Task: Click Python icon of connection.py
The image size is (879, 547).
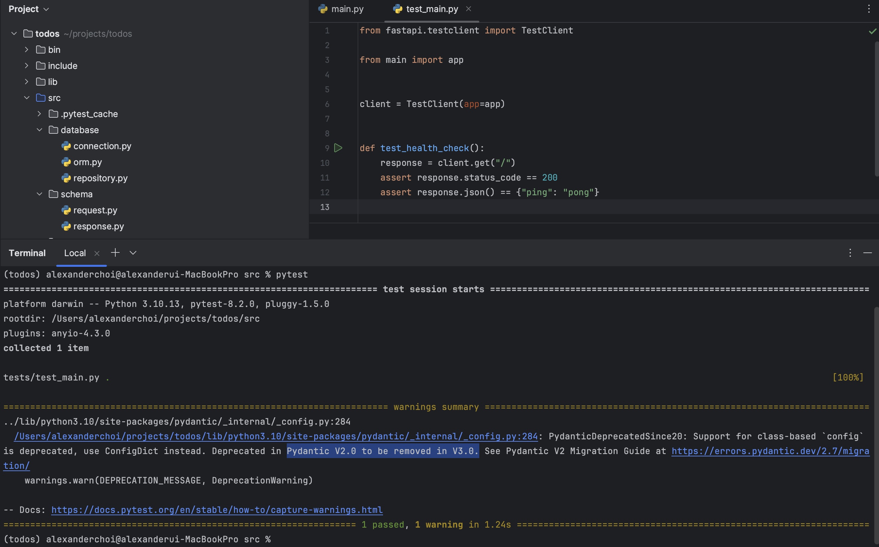Action: coord(66,146)
